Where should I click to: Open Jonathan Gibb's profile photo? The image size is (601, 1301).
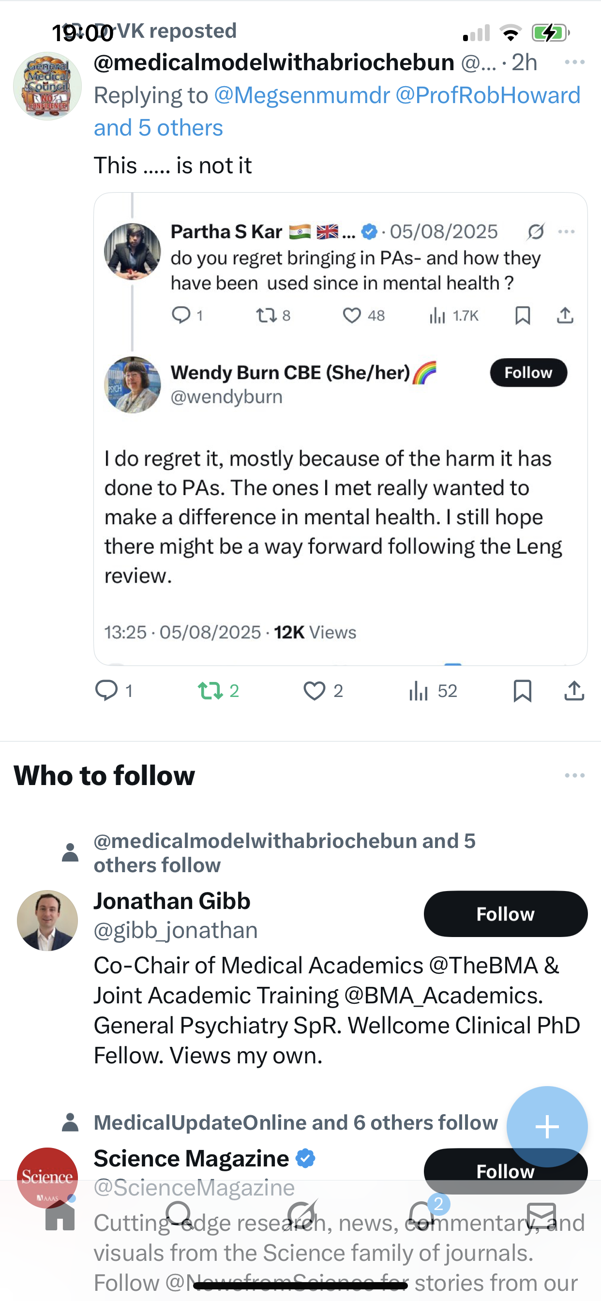tap(47, 920)
